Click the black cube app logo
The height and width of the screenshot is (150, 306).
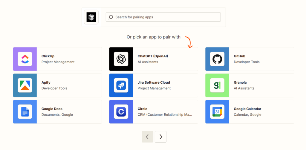tap(91, 17)
